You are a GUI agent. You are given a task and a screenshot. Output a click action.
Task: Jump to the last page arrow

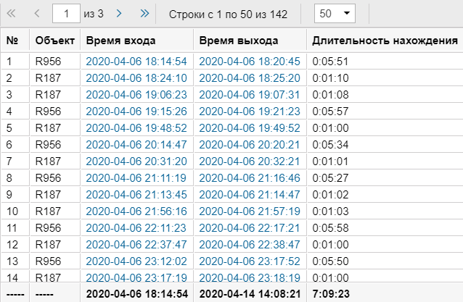[144, 14]
